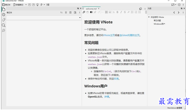Collapse the 欢迎使用 VNote outline node
Screen dimensions: 192x110
149,17
